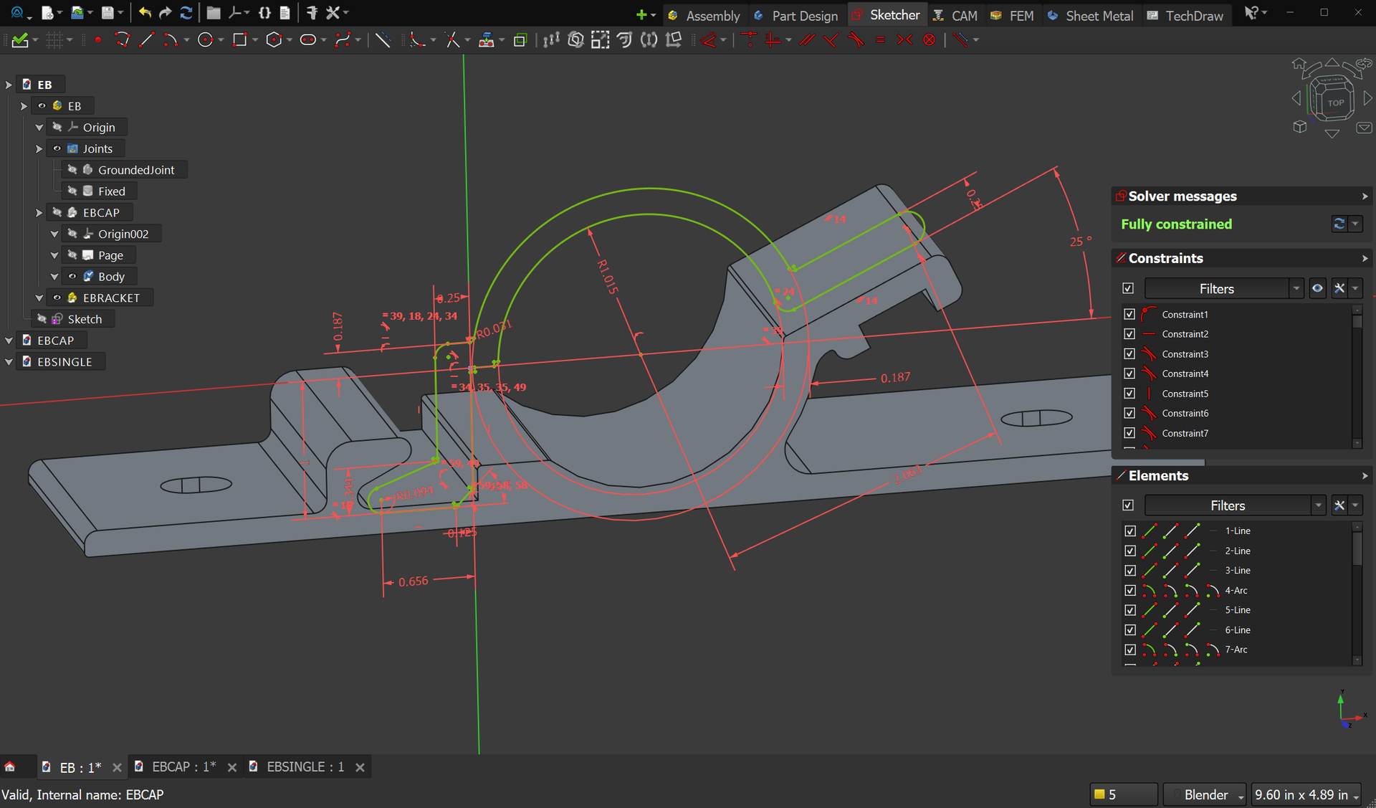Click the undo arrow icon
Image resolution: width=1376 pixels, height=808 pixels.
pos(145,13)
